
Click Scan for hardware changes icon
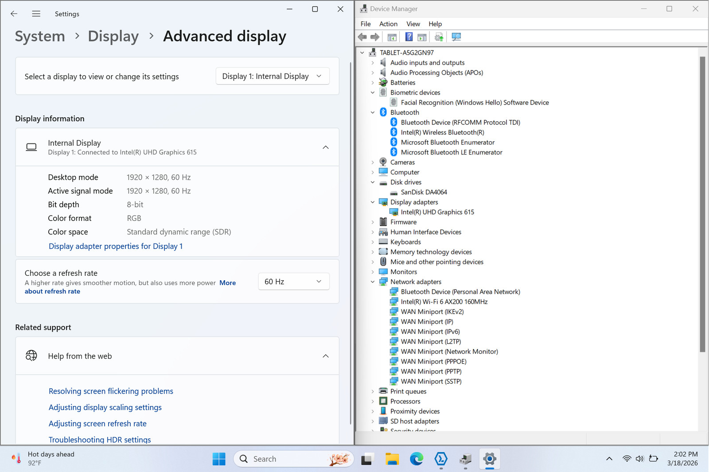[x=456, y=37]
